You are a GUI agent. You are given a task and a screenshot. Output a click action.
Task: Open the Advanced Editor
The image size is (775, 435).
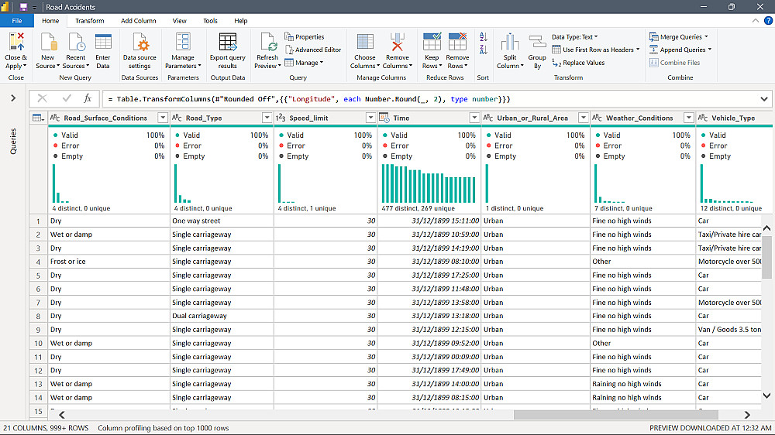[x=313, y=50]
